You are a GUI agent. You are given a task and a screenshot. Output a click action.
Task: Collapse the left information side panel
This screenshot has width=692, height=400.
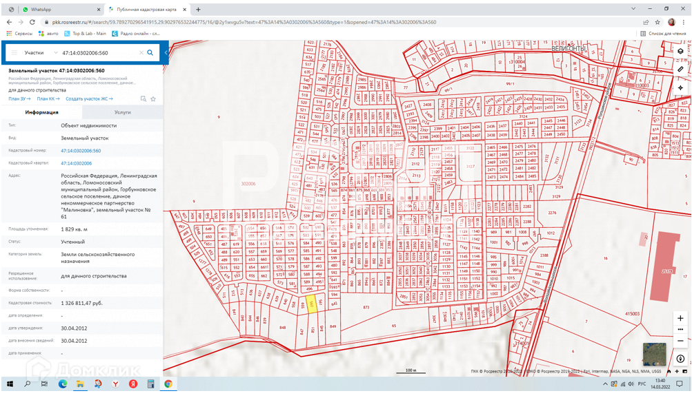[166, 52]
